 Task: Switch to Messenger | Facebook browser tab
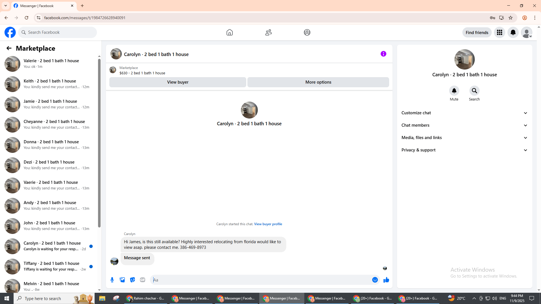44,6
